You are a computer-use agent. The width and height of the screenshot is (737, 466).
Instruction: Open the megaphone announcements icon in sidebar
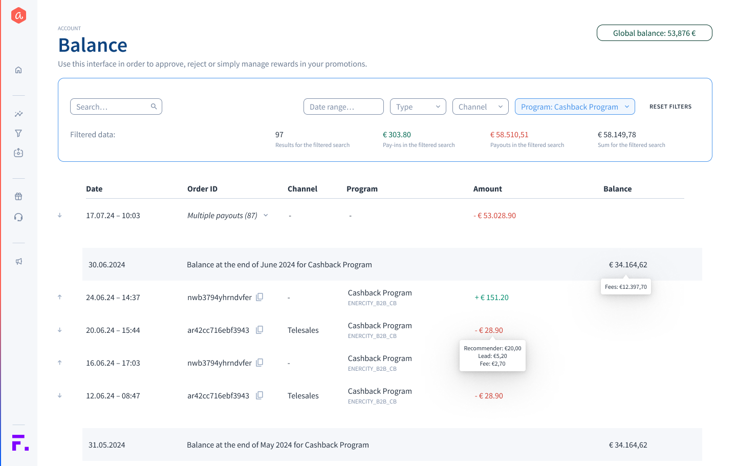click(x=18, y=262)
